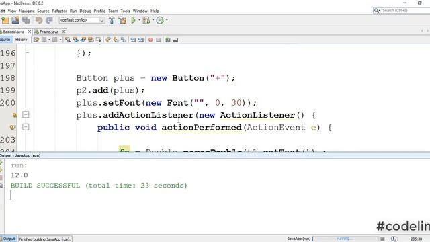Click the notifications icon in status bar
The height and width of the screenshot is (242, 430).
[394, 239]
